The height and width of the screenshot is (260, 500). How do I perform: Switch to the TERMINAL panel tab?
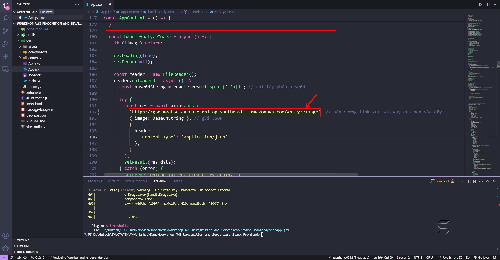coord(160,181)
